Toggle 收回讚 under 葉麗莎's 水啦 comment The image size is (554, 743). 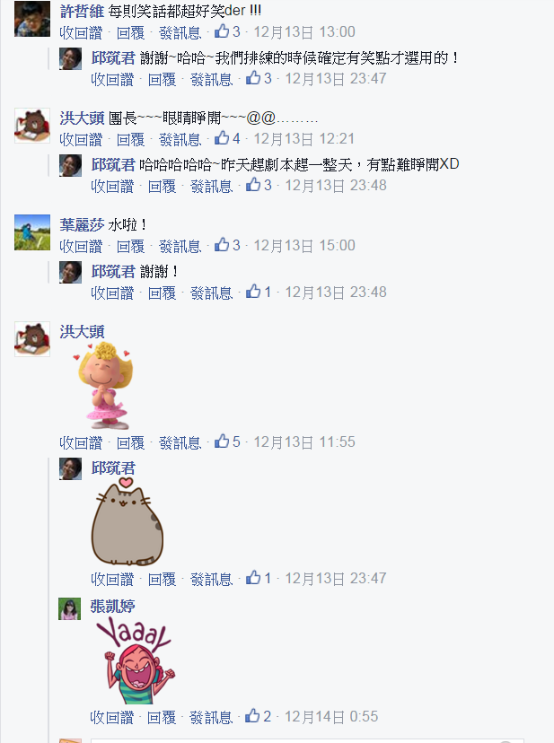pyautogui.click(x=81, y=246)
